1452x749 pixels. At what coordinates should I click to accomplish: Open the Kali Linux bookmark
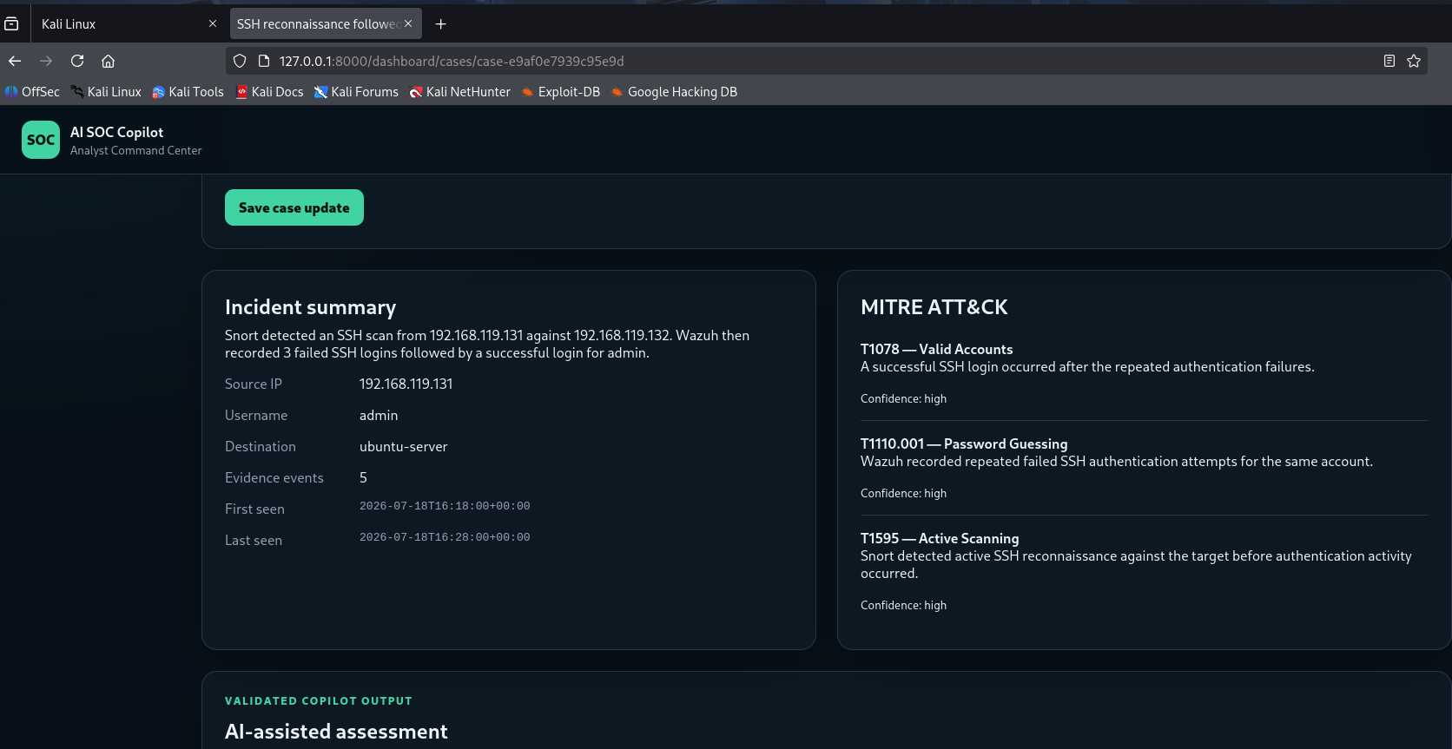(106, 92)
